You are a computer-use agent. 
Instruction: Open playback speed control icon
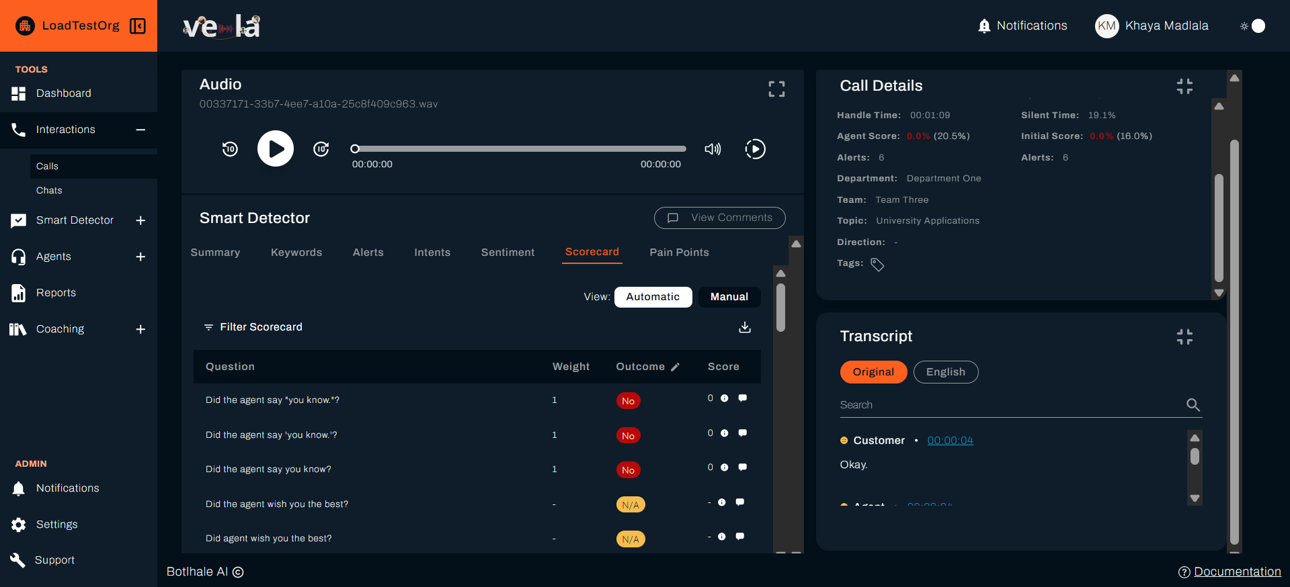pos(755,149)
